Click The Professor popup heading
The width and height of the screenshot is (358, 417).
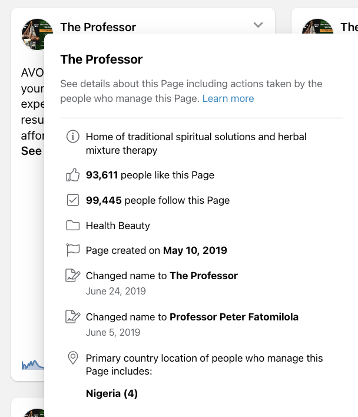pos(101,59)
